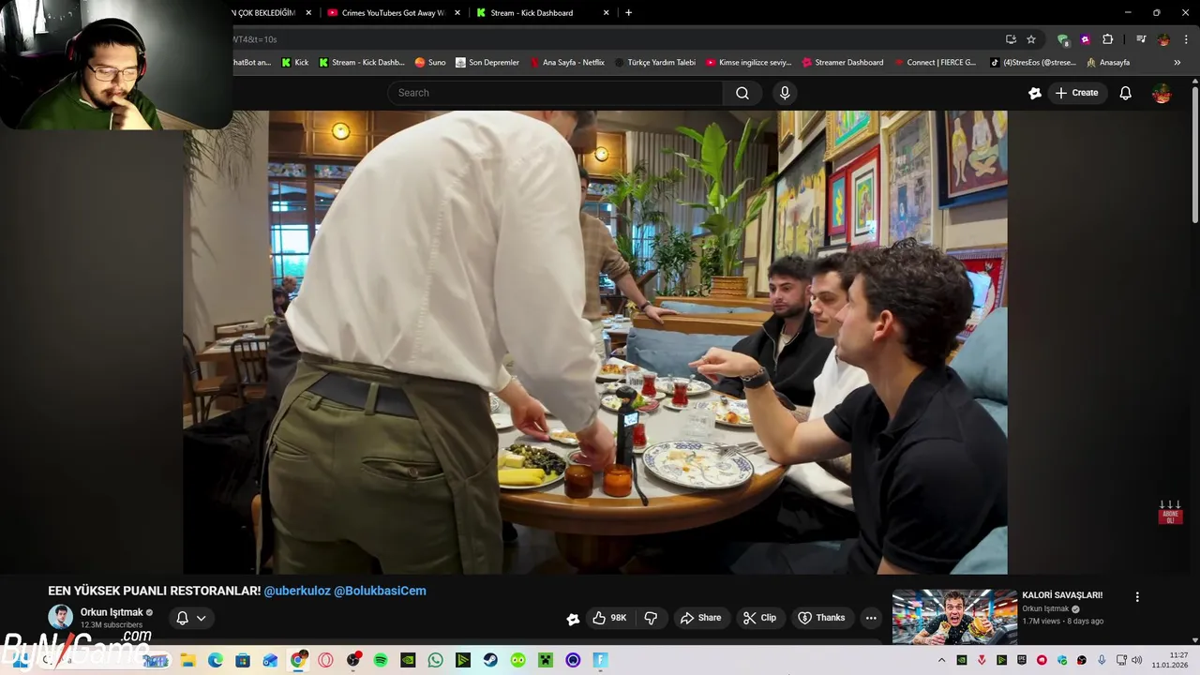The image size is (1200, 675).
Task: Close the Stream - Kick Dashboard tab
Action: coord(607,13)
